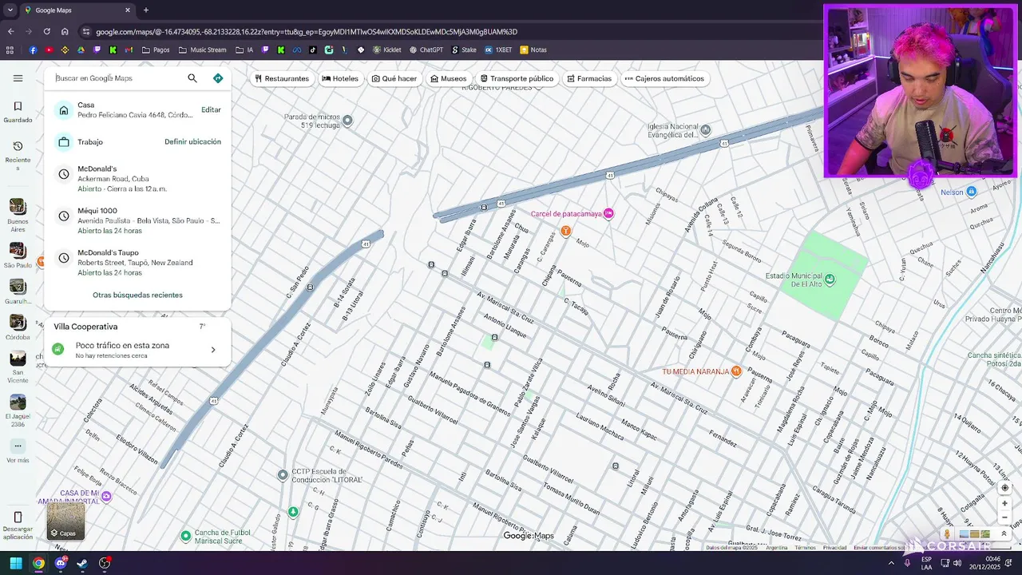Click the search magnifier icon
Screen dimensions: 1022x575
click(192, 78)
